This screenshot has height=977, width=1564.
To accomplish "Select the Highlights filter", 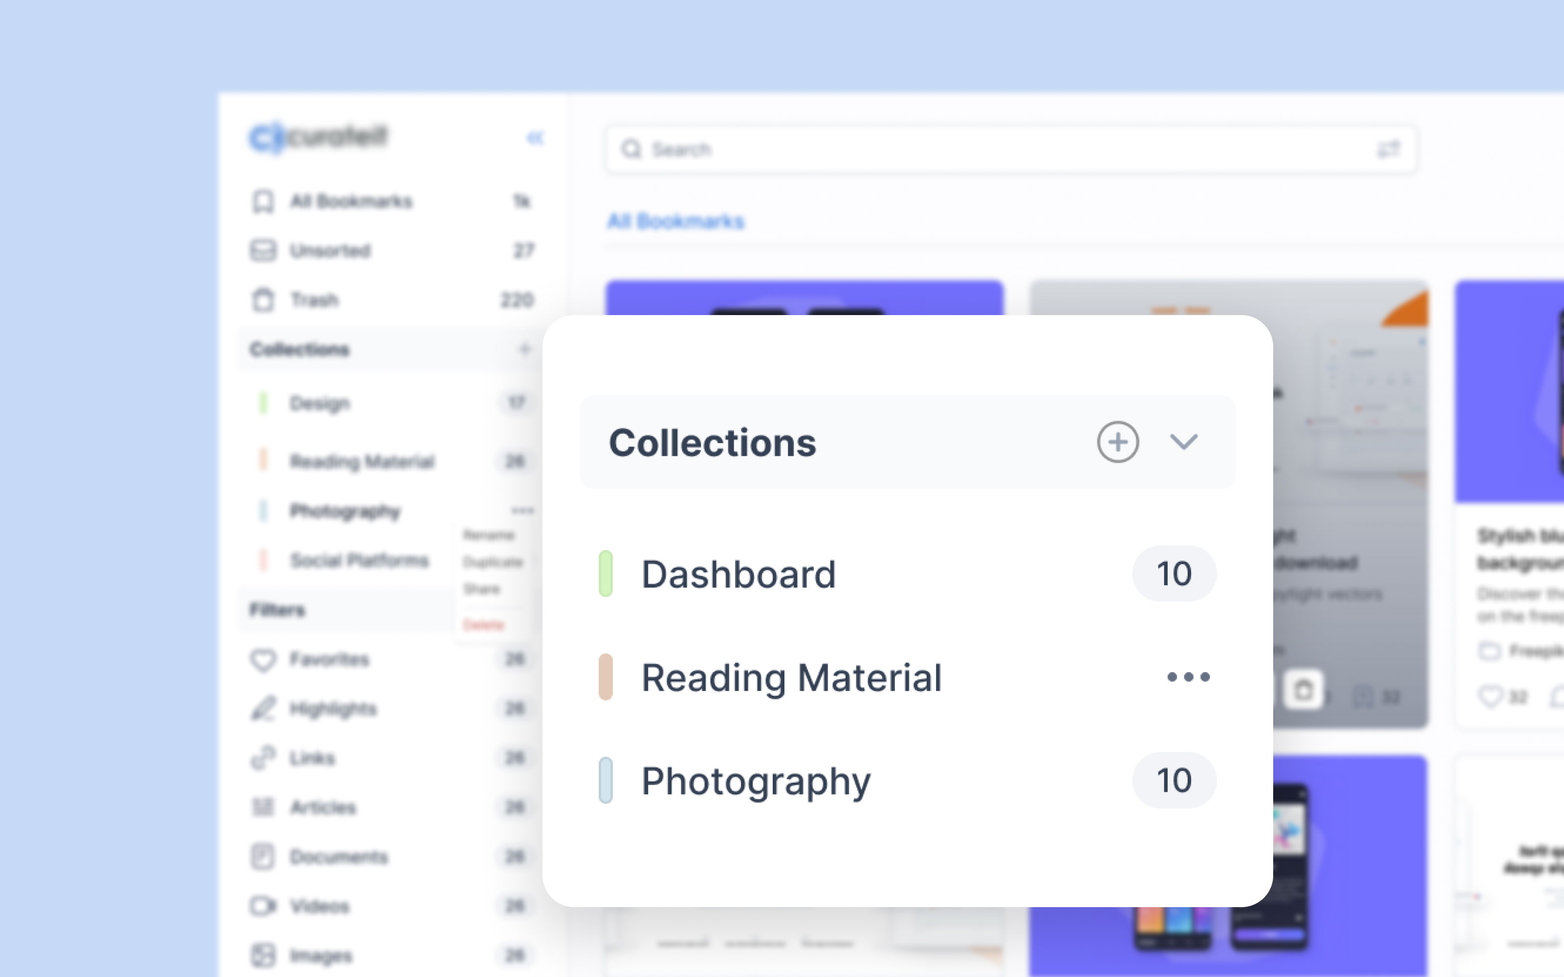I will (x=333, y=709).
